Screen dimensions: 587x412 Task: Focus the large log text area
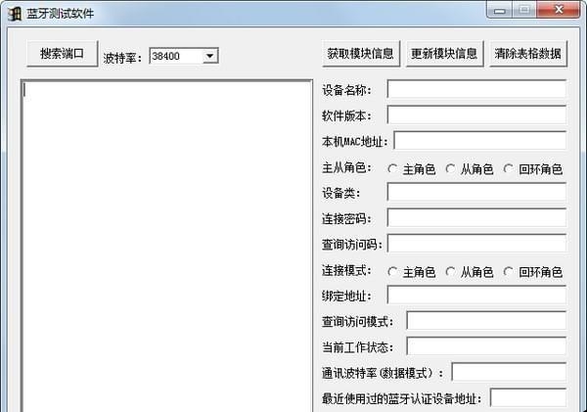click(166, 246)
